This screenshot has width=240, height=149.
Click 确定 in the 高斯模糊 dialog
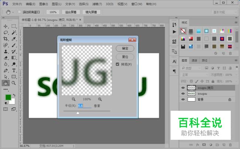pos(125,48)
